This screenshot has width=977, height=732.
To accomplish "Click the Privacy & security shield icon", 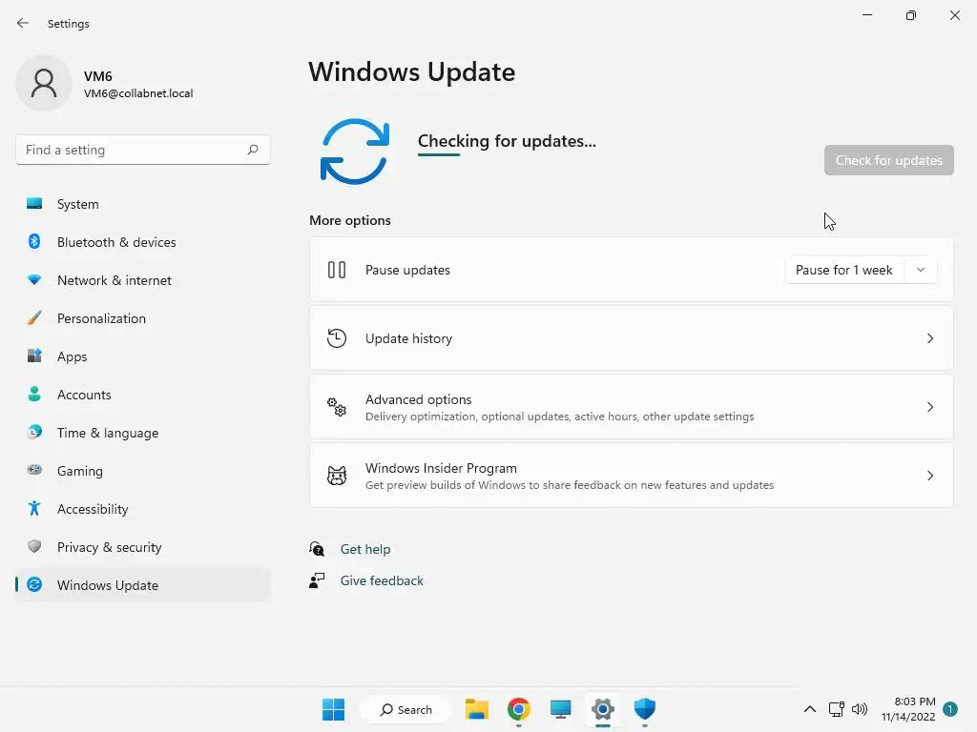I will coord(34,546).
